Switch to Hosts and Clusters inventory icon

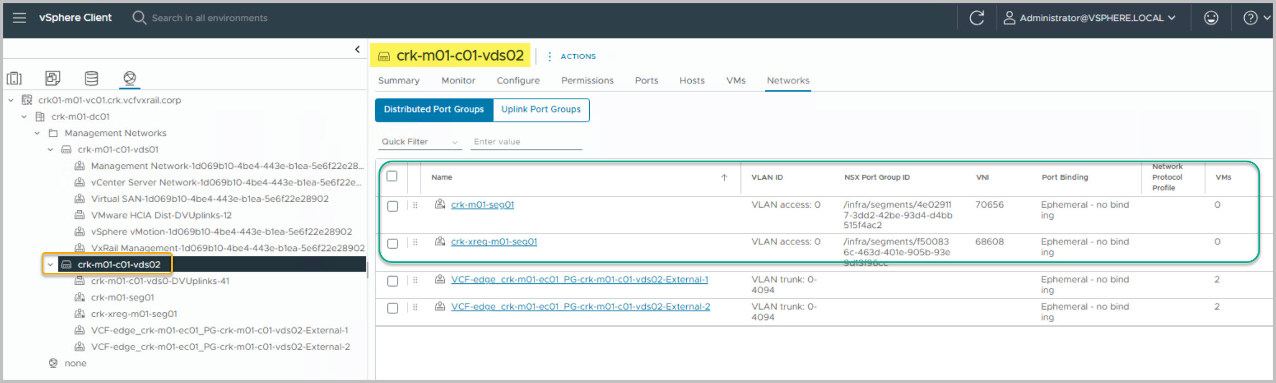pyautogui.click(x=14, y=78)
